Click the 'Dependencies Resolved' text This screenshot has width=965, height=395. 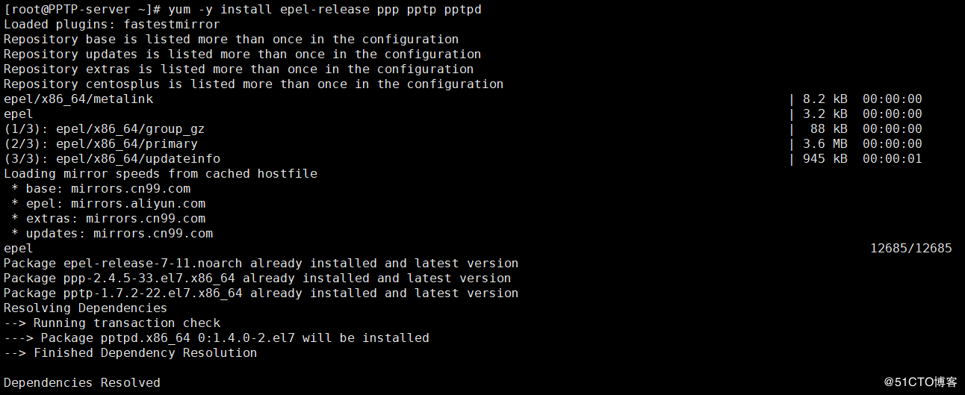pos(82,383)
